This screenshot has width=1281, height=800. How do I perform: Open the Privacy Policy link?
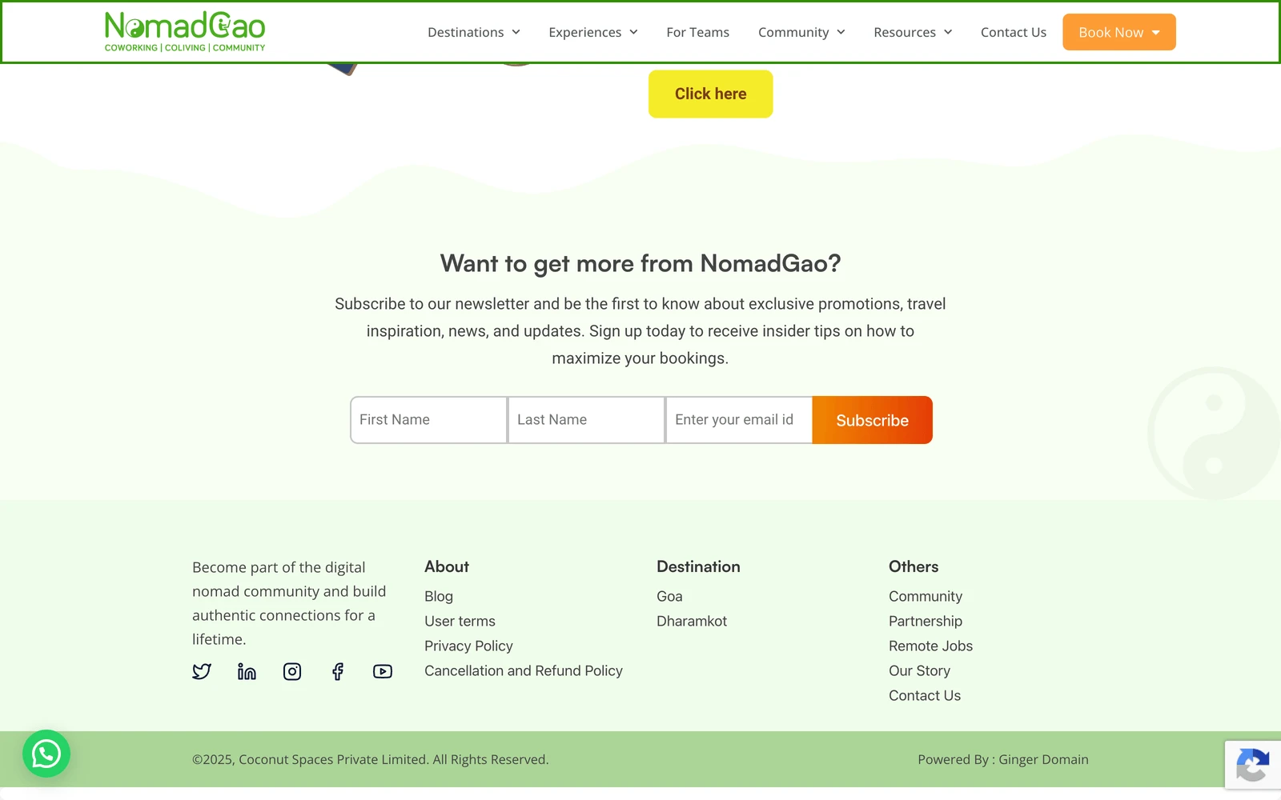click(x=468, y=646)
